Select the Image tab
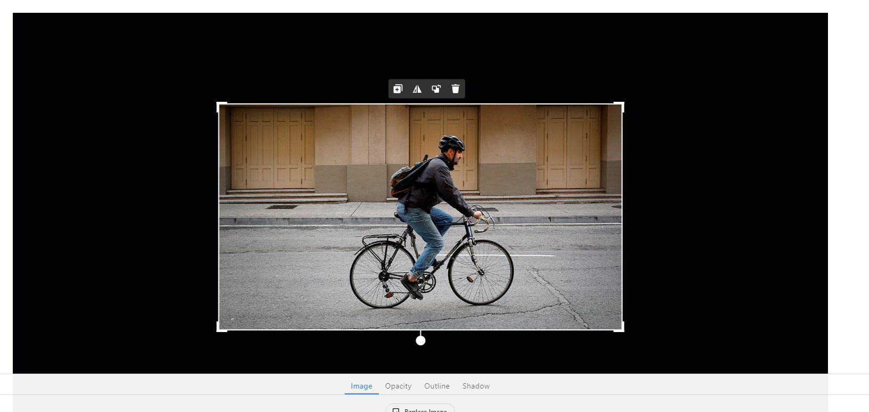This screenshot has width=869, height=412. click(361, 386)
